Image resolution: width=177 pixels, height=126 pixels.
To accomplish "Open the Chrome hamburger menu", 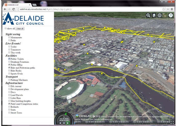I will tap(172, 9).
